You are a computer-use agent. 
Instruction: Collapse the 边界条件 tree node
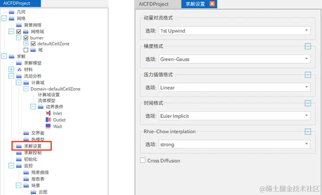point(33,106)
